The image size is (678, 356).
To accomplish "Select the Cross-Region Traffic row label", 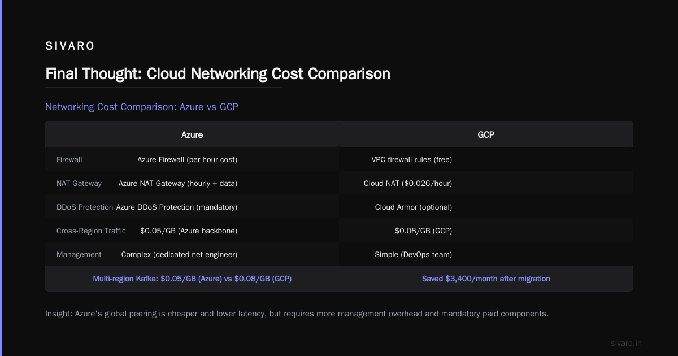I will (91, 231).
